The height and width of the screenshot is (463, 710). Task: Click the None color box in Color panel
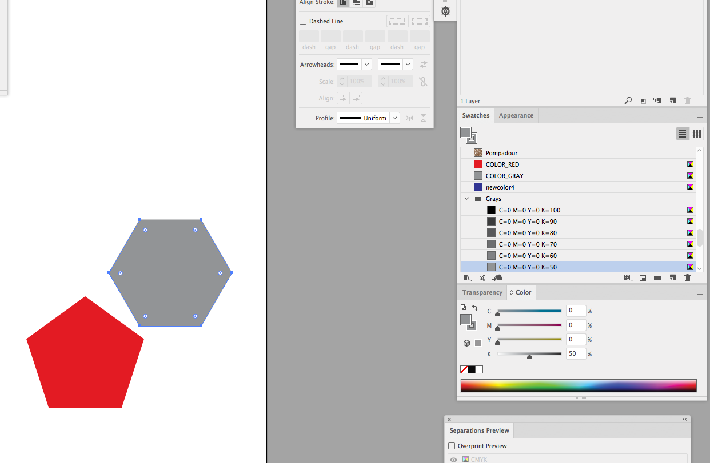coord(464,369)
